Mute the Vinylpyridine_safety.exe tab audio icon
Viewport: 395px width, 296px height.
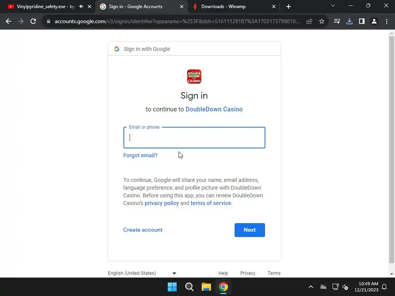pyautogui.click(x=81, y=7)
